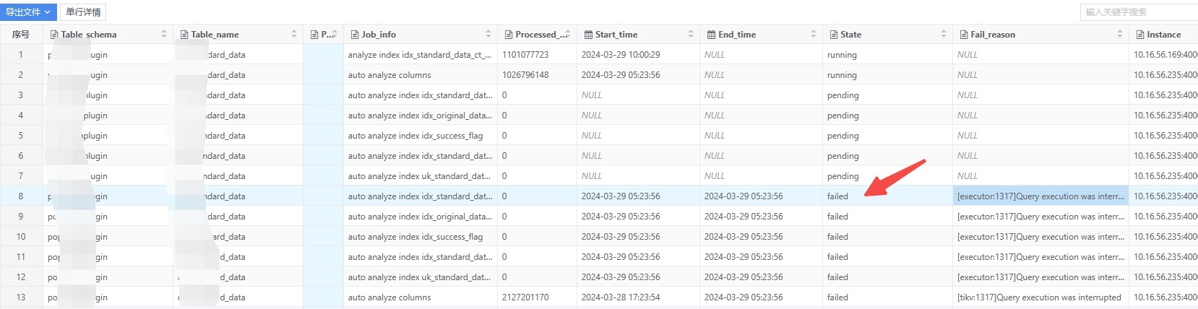This screenshot has width=1198, height=309.
Task: Click the Start_time calendar icon
Action: coord(588,35)
